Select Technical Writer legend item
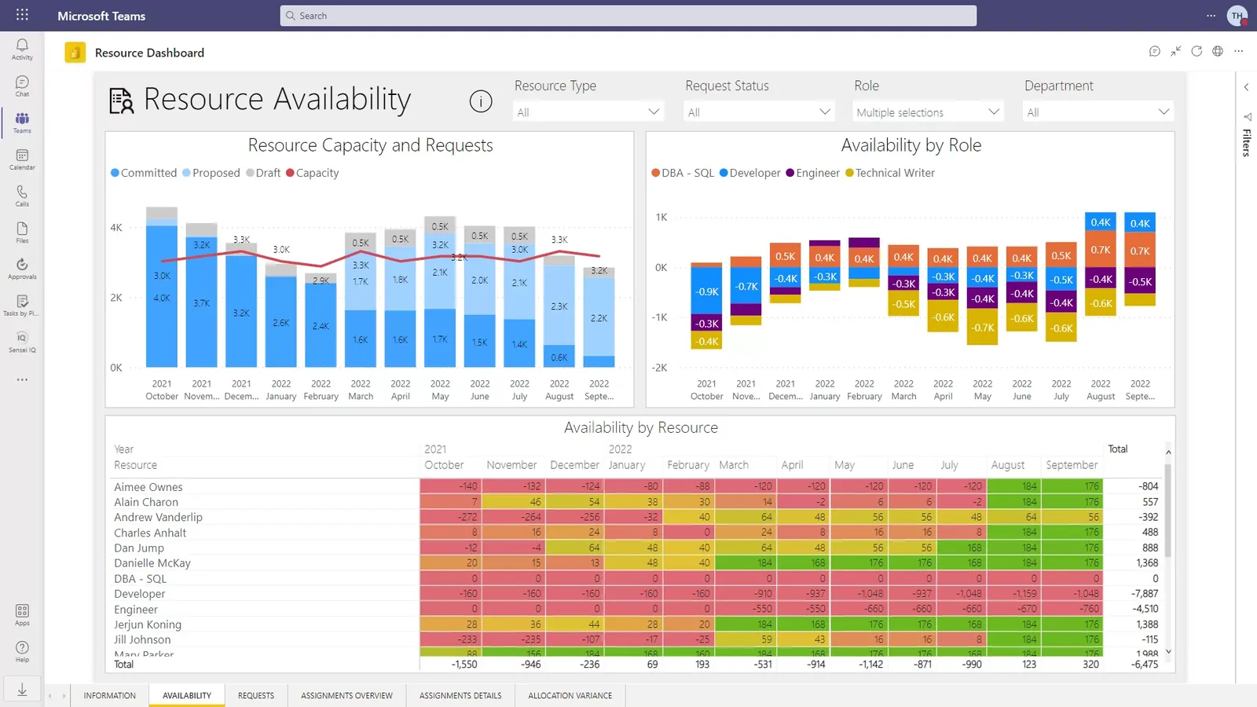The image size is (1257, 707). click(890, 173)
